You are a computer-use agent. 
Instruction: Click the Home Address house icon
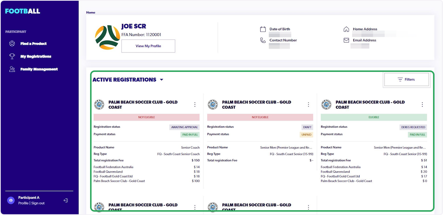[346, 29]
